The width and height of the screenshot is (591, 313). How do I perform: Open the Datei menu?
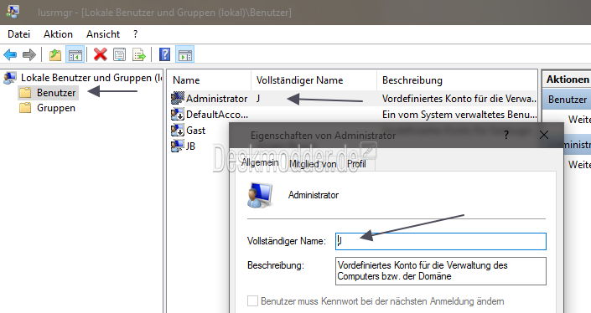[x=18, y=34]
